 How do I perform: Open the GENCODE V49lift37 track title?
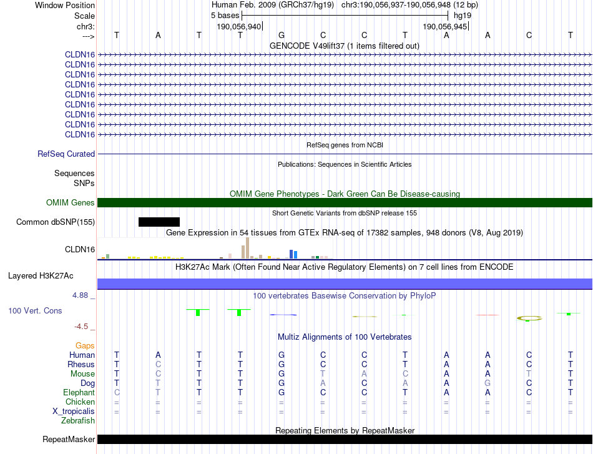click(x=345, y=46)
